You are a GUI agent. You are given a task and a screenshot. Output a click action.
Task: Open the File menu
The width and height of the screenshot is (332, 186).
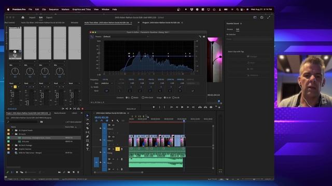click(30, 9)
